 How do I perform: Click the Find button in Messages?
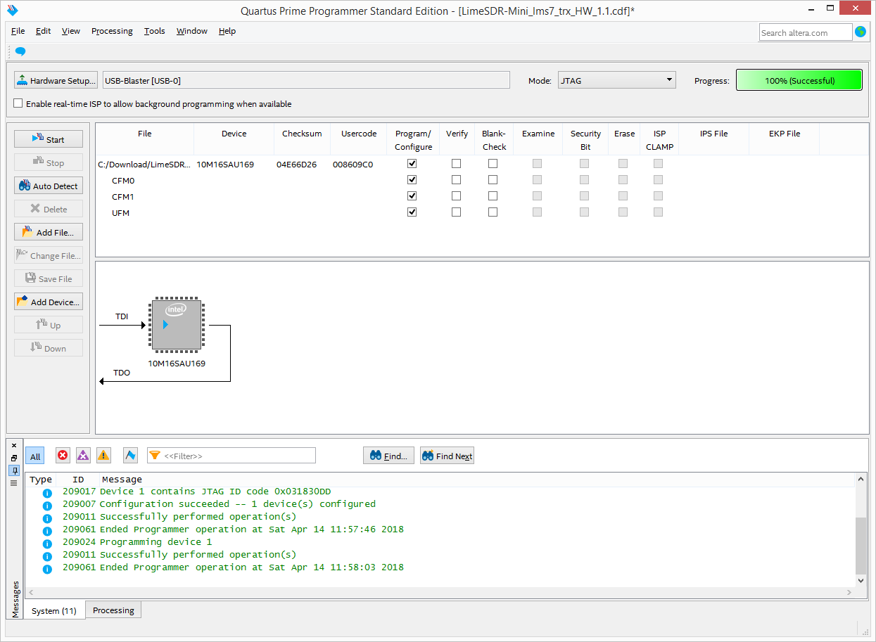388,456
